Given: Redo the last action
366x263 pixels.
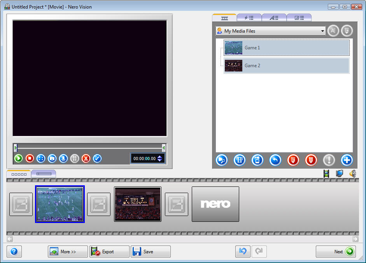Looking at the screenshot, I should click(259, 252).
